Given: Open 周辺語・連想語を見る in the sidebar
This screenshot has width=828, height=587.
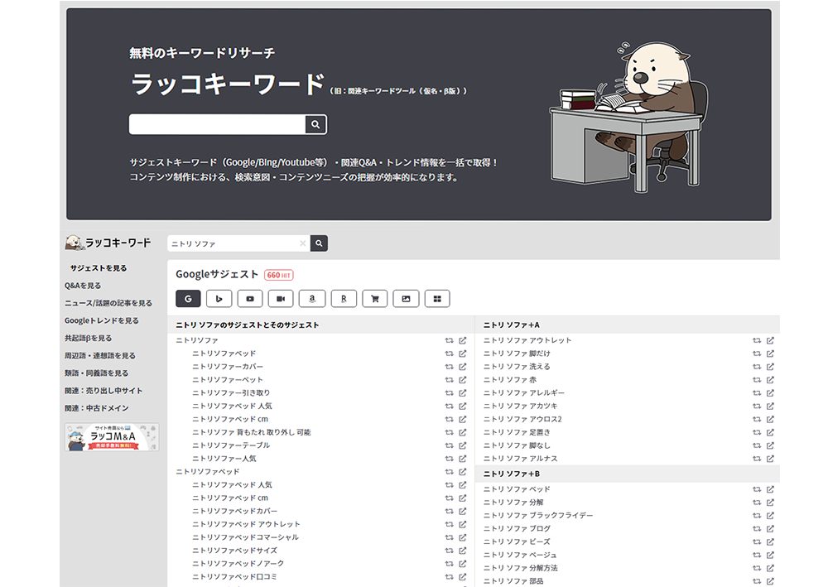Looking at the screenshot, I should click(100, 355).
